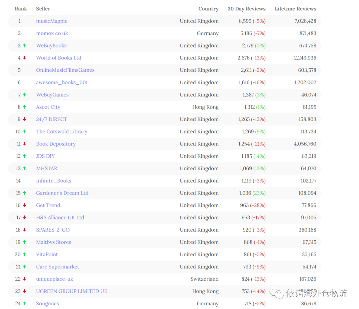The width and height of the screenshot is (359, 309).
Task: Select the 2,249,936 lifetime reviews value
Action: [305, 58]
